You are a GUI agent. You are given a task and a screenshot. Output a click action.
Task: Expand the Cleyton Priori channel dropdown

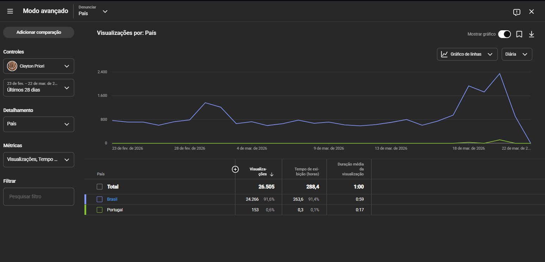coord(39,66)
